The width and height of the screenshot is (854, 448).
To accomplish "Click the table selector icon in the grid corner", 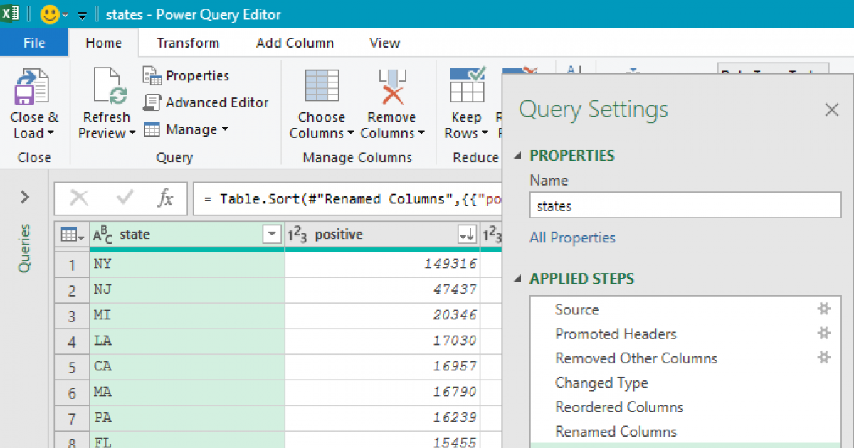I will pos(68,234).
